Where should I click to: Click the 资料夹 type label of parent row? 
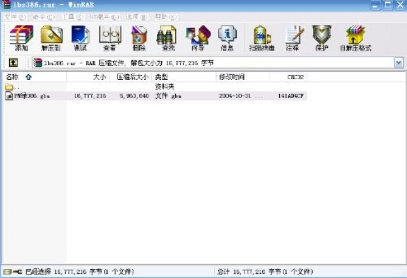[x=165, y=86]
